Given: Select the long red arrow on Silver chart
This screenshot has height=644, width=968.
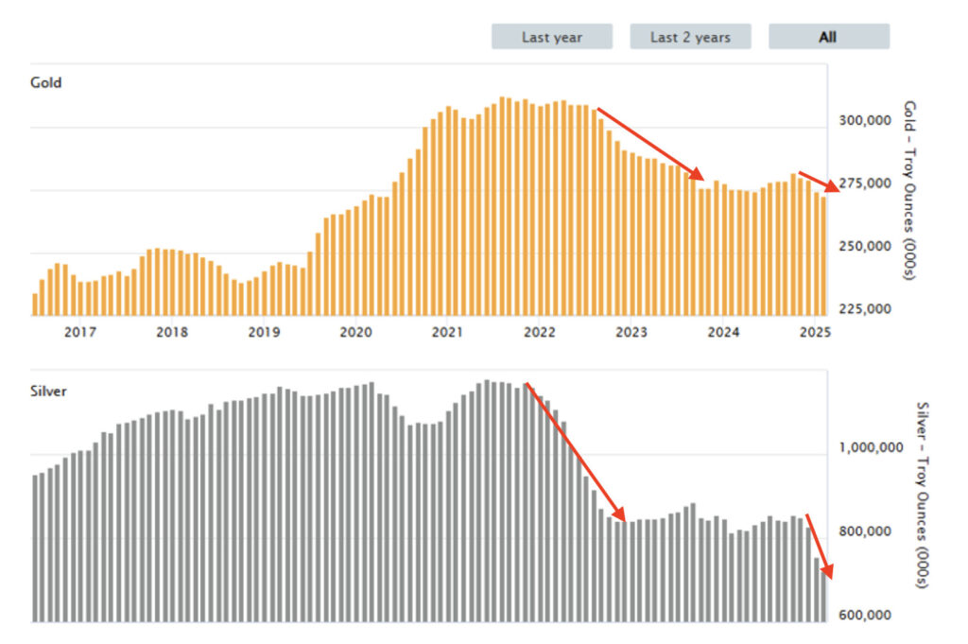Looking at the screenshot, I should pyautogui.click(x=575, y=451).
